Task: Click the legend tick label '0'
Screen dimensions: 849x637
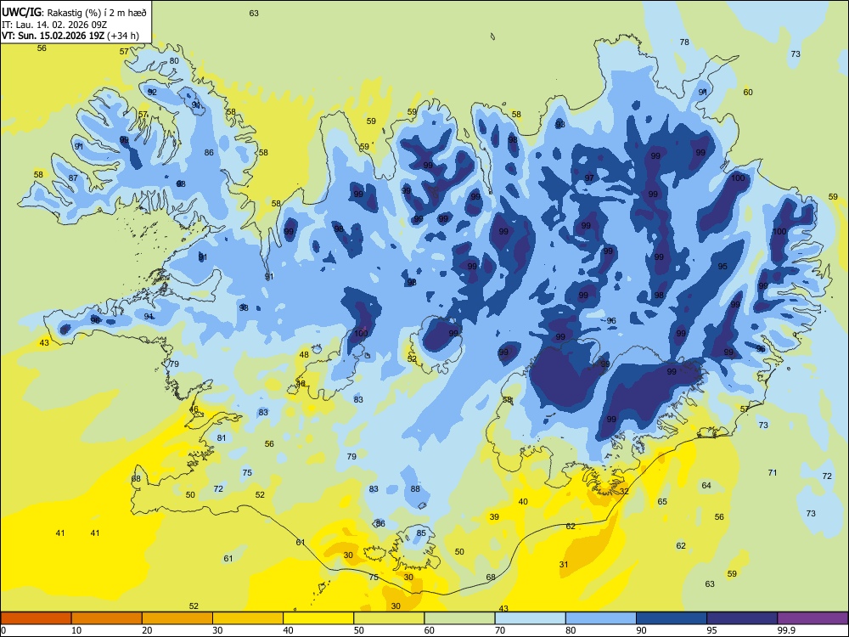Action: point(3,630)
